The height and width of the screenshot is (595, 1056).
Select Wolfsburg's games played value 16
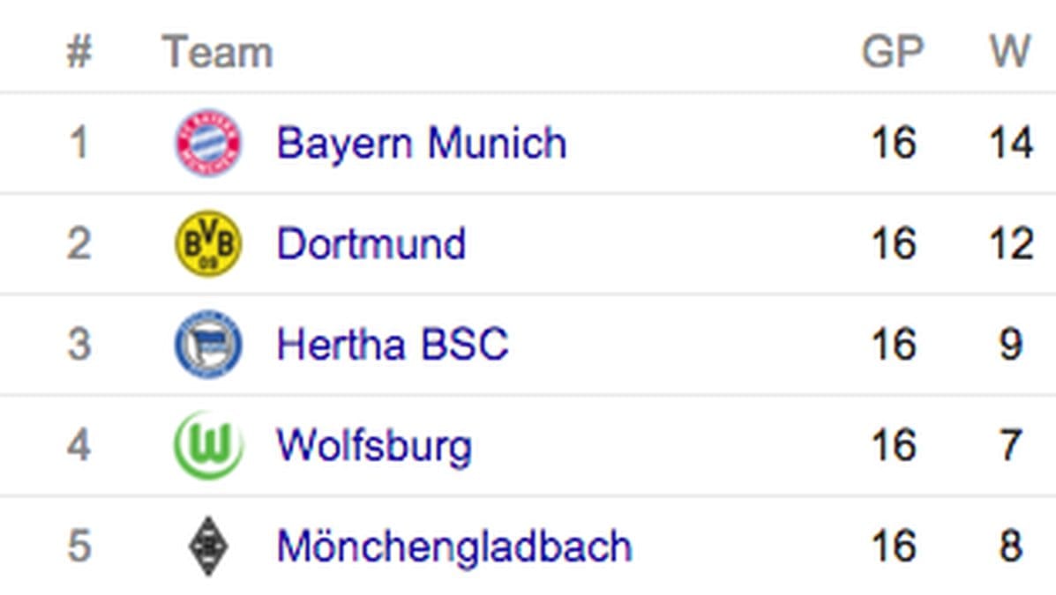[x=894, y=445]
